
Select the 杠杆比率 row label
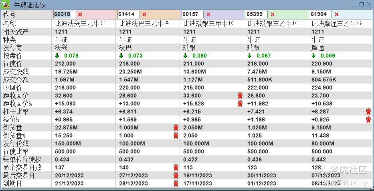pos(16,111)
